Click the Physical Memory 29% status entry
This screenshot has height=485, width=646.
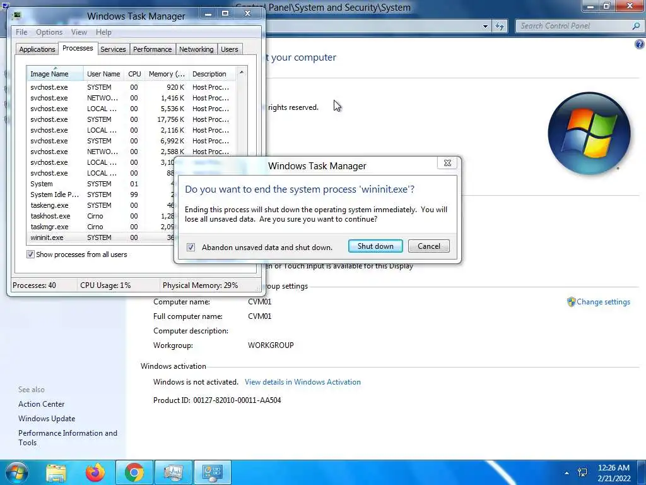(200, 285)
